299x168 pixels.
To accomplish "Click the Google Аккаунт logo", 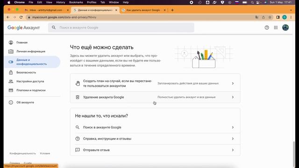I will pyautogui.click(x=24, y=28).
